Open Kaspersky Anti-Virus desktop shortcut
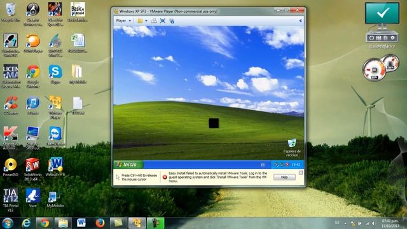Image resolution: width=407 pixels, height=229 pixels. click(11, 138)
